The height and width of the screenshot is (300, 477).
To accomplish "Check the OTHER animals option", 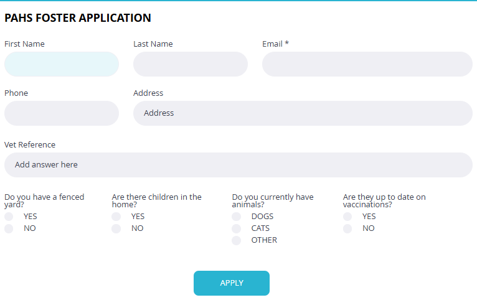I will pos(237,240).
